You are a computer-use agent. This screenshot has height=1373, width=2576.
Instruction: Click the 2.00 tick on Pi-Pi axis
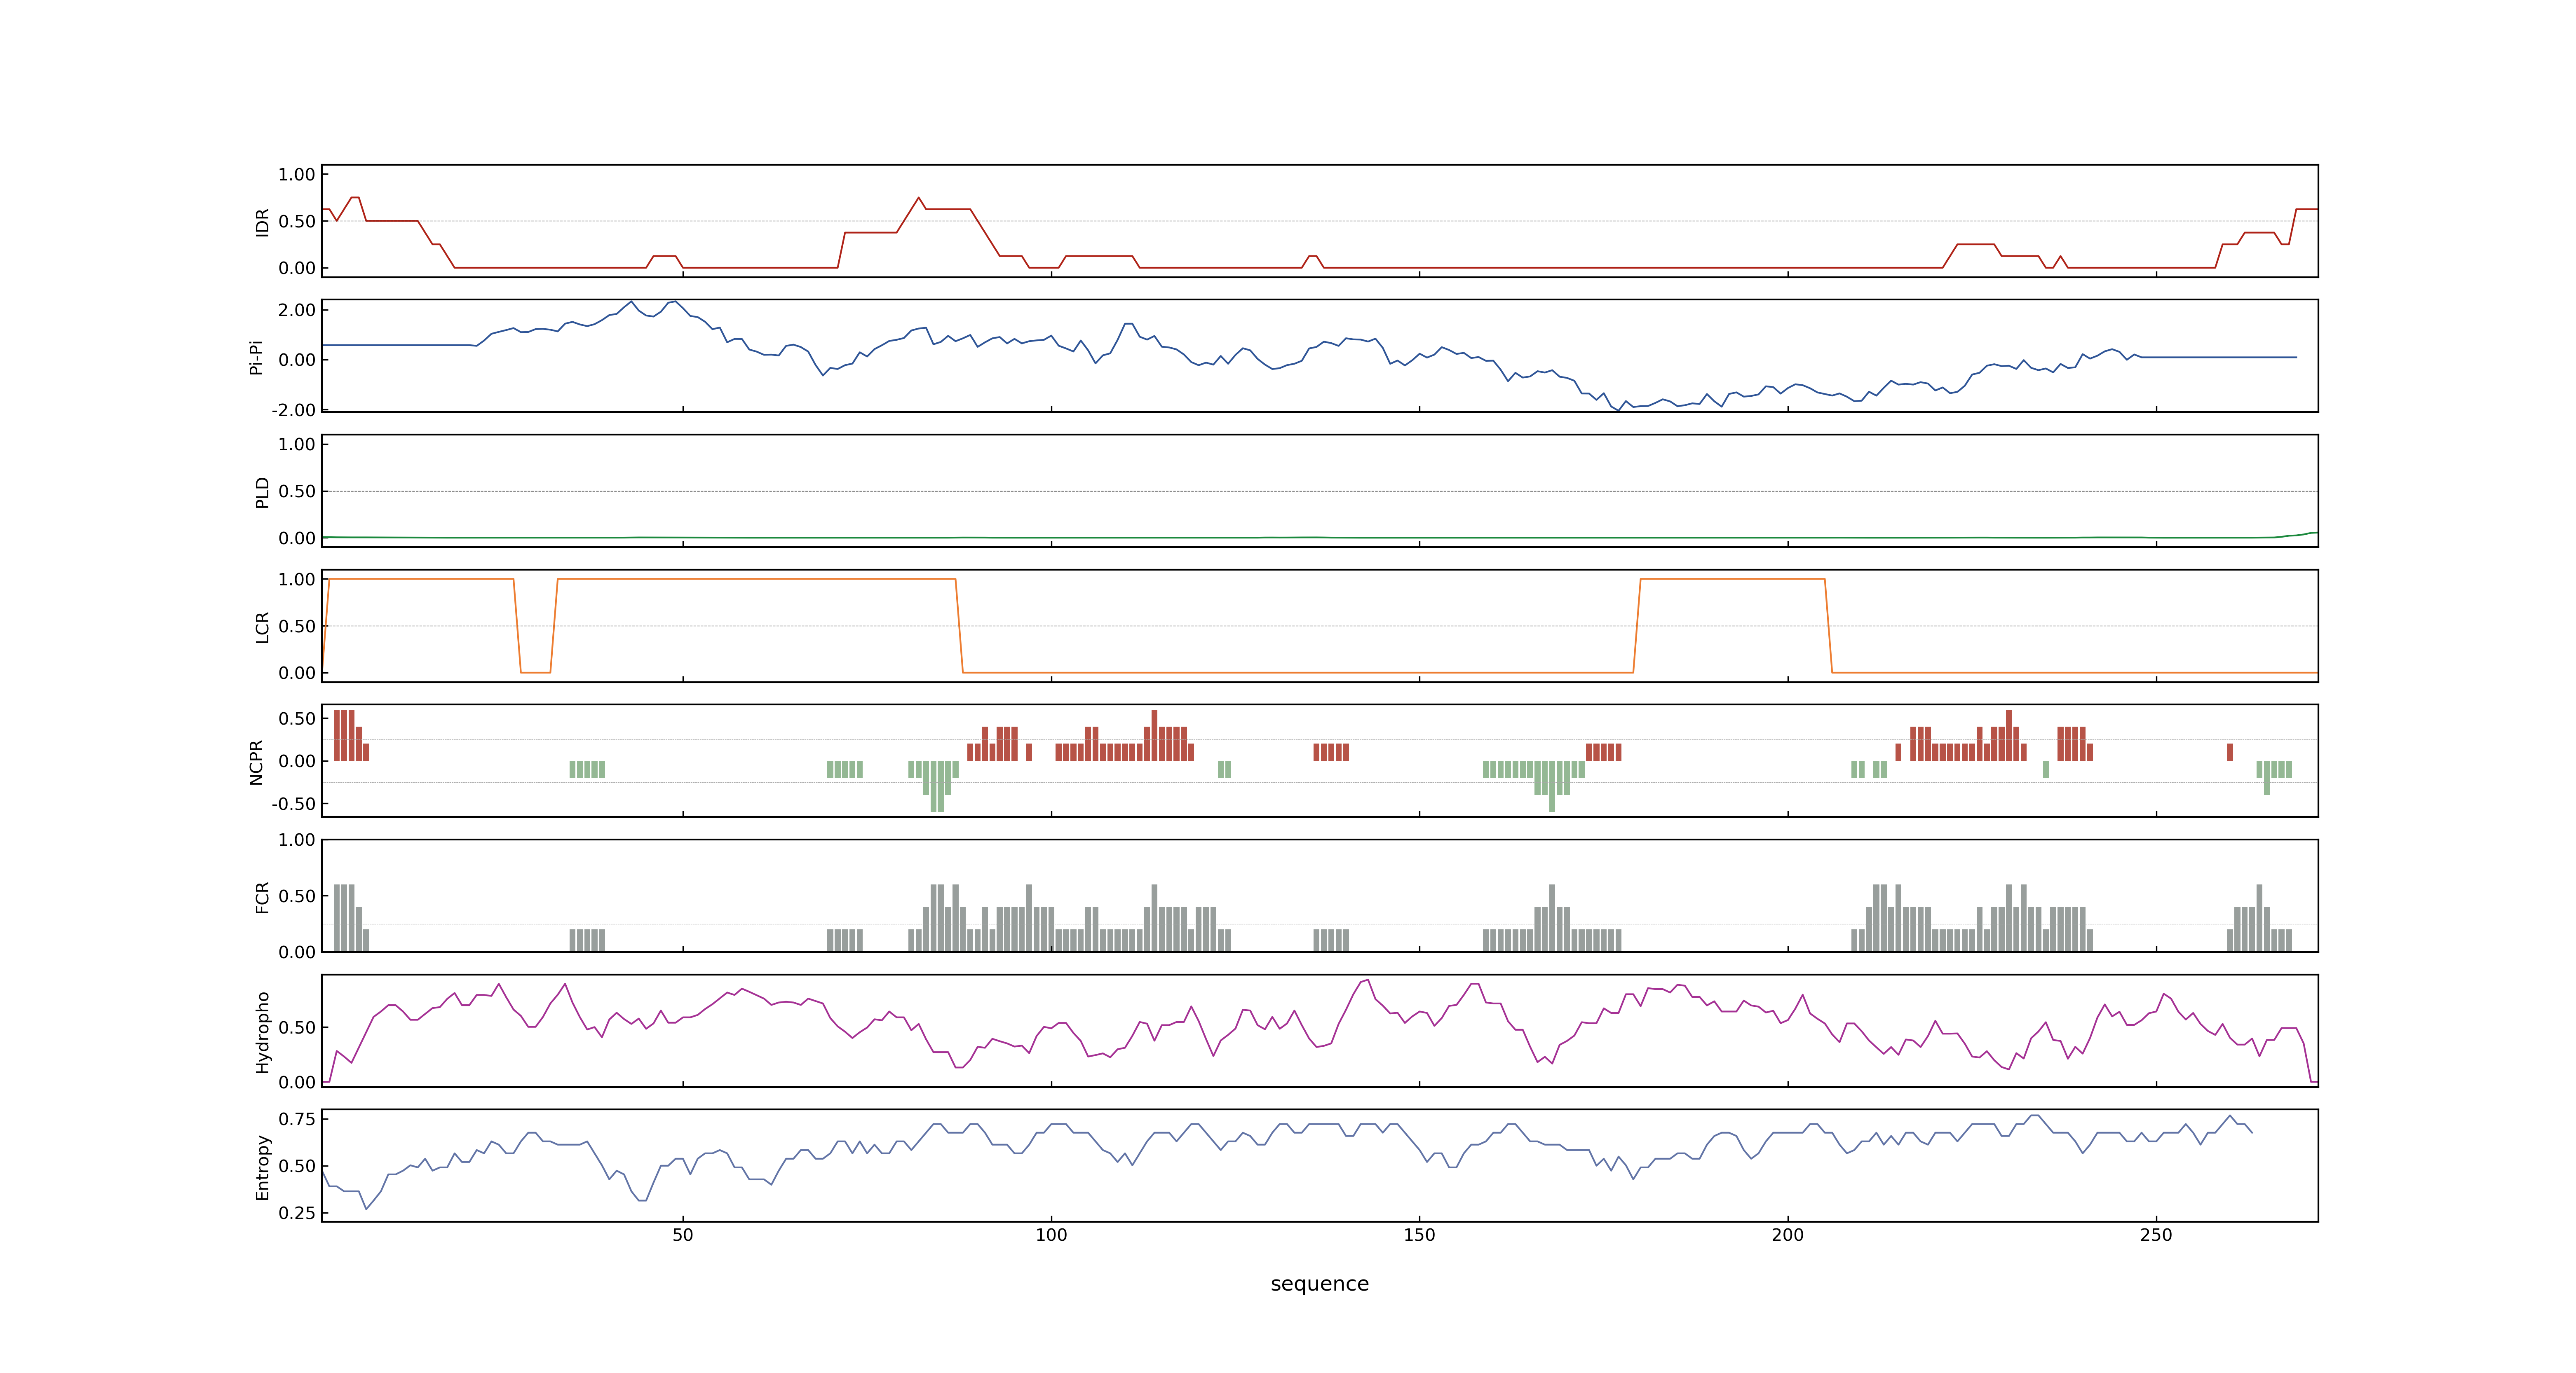pos(297,310)
